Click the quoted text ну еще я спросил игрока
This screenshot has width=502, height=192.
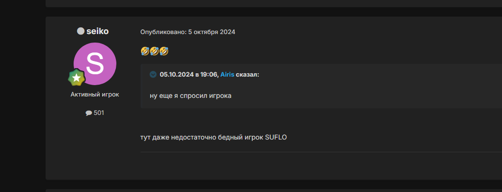(x=190, y=96)
